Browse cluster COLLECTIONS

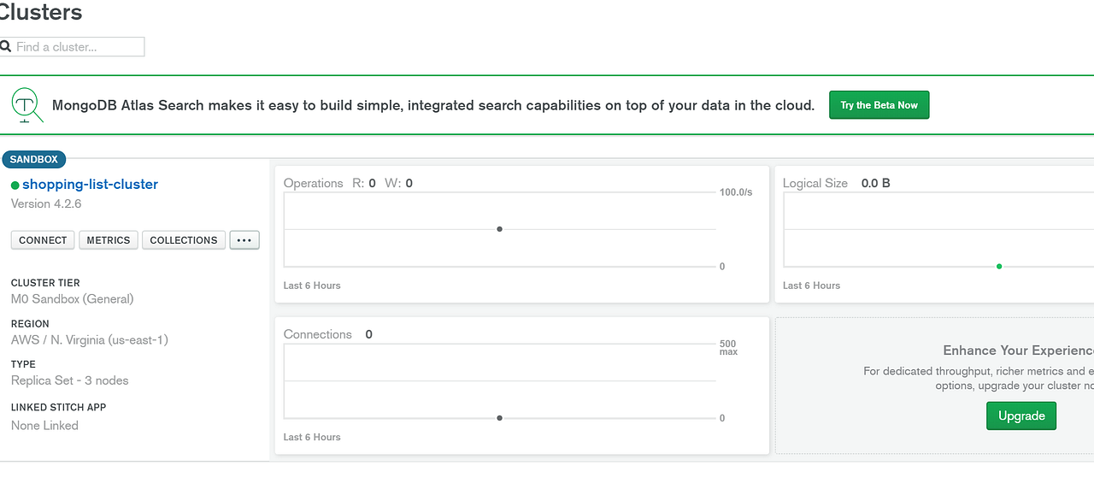(184, 240)
